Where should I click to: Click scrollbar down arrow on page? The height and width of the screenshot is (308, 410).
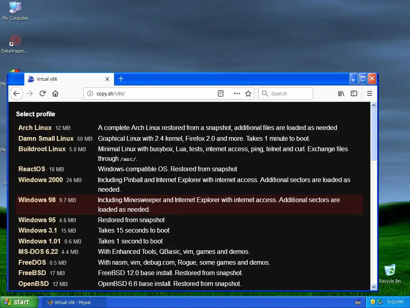(x=374, y=287)
